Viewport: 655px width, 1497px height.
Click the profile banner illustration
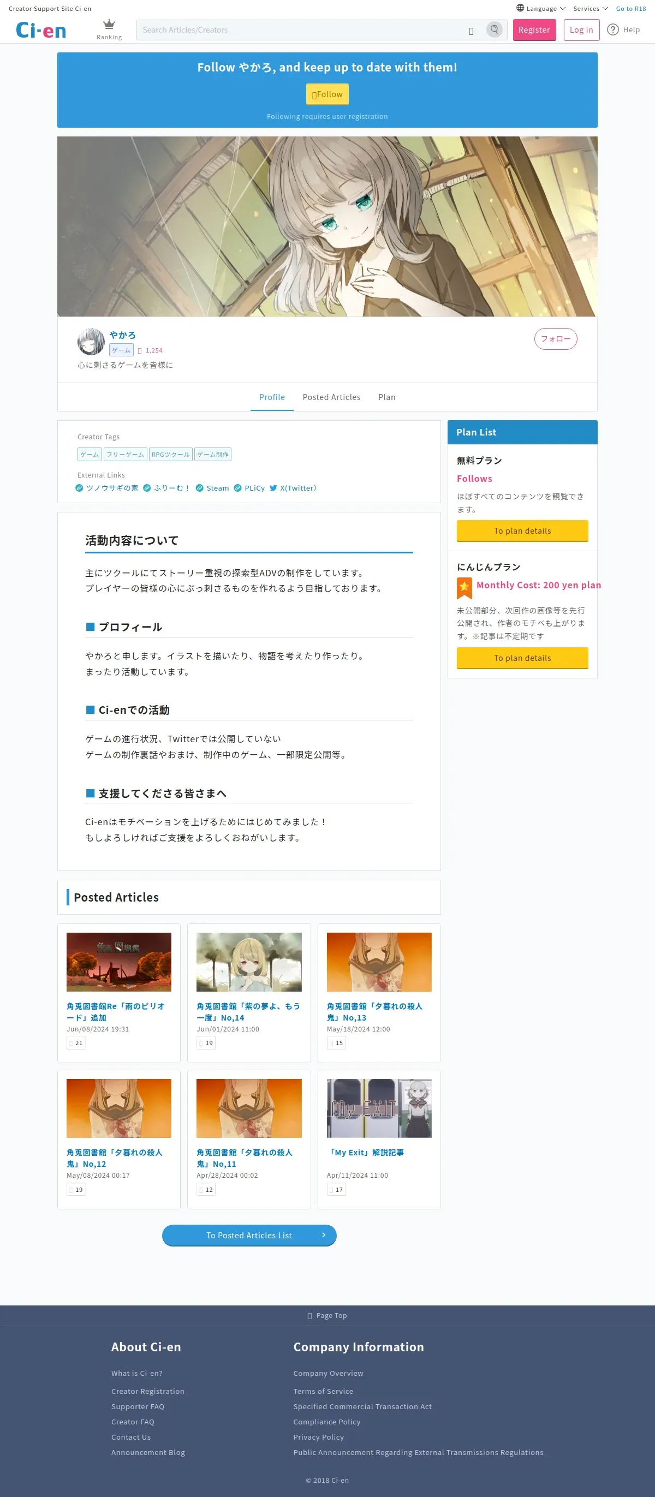(327, 226)
